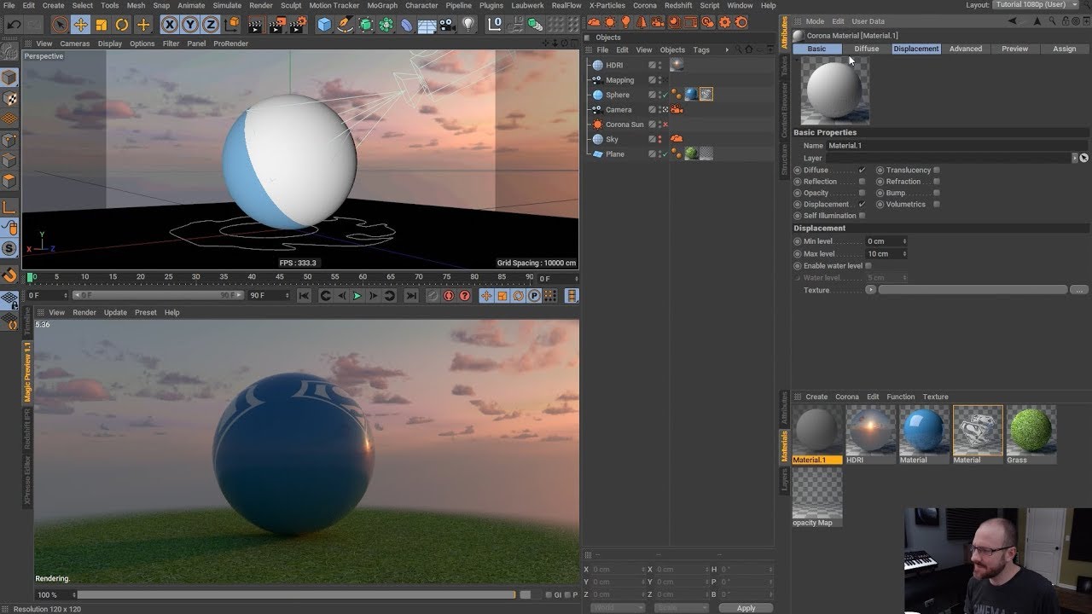Image resolution: width=1092 pixels, height=614 pixels.
Task: Open the Layout dropdown Tutorial 1080p
Action: (1037, 5)
